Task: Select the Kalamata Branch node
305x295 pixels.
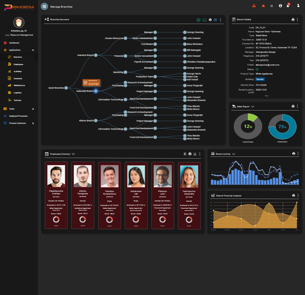Action: [96, 91]
